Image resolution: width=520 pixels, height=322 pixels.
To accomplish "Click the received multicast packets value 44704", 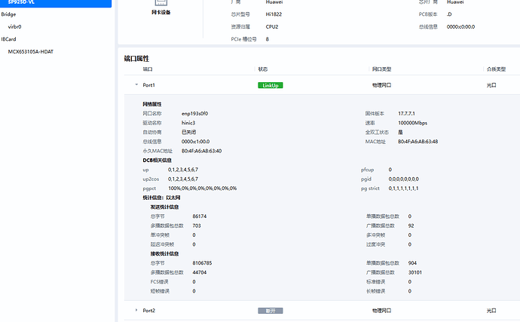I will [199, 272].
